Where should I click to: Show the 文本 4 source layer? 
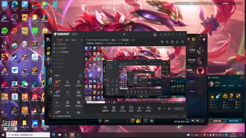[54, 56]
